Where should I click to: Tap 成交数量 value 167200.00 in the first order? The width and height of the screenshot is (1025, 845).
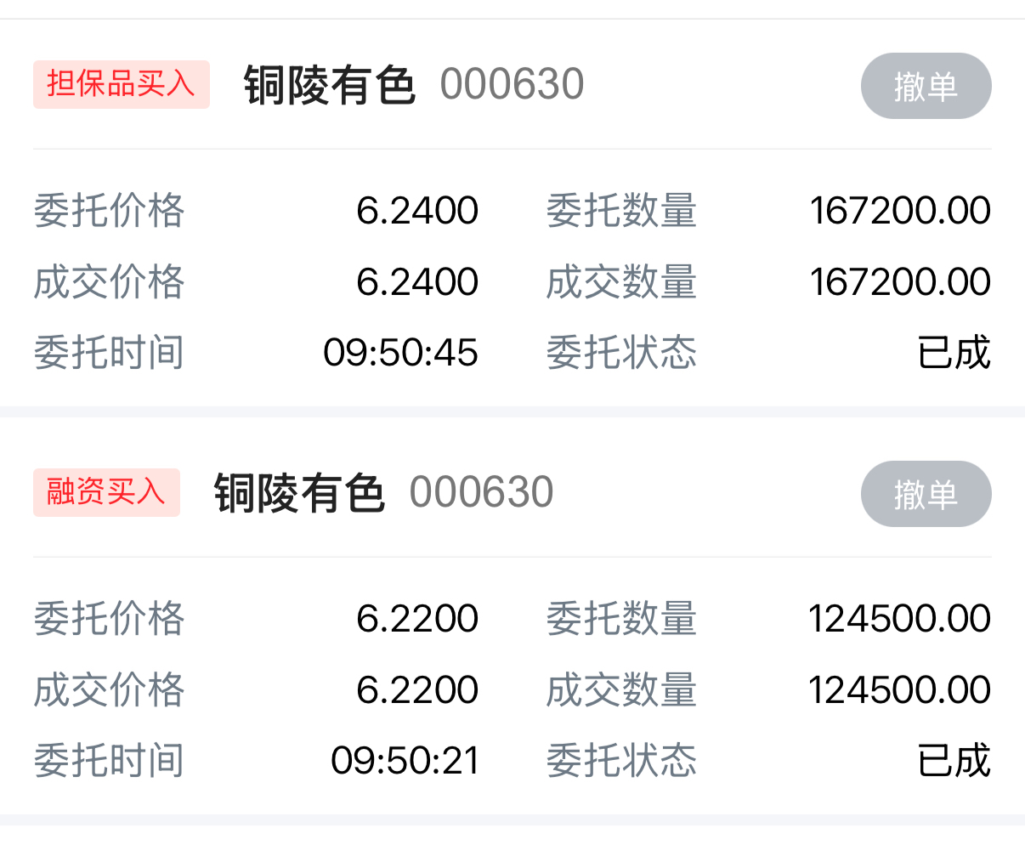899,282
